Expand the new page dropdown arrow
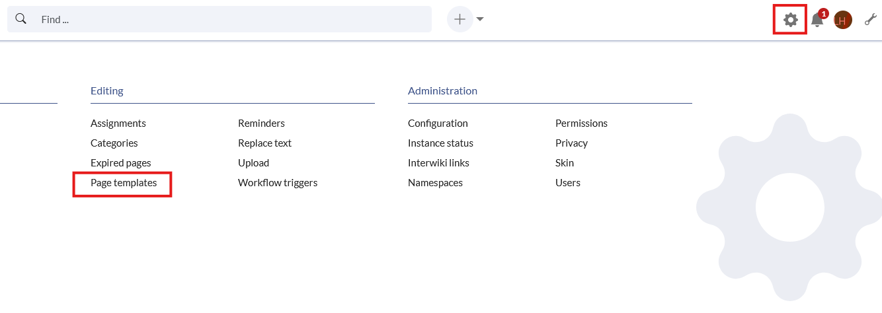The width and height of the screenshot is (882, 313). (480, 19)
